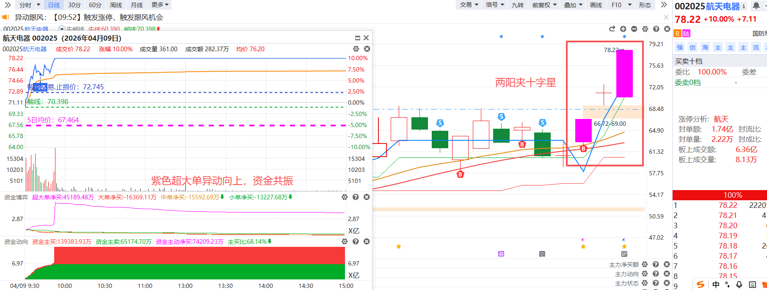
Task: Switch to the 周线 weekly chart tab
Action: (x=116, y=5)
